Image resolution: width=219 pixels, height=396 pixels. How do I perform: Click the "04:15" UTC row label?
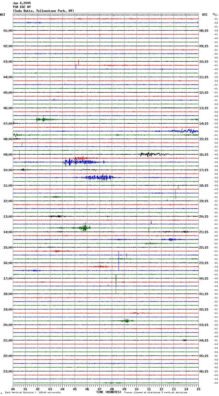click(x=204, y=340)
